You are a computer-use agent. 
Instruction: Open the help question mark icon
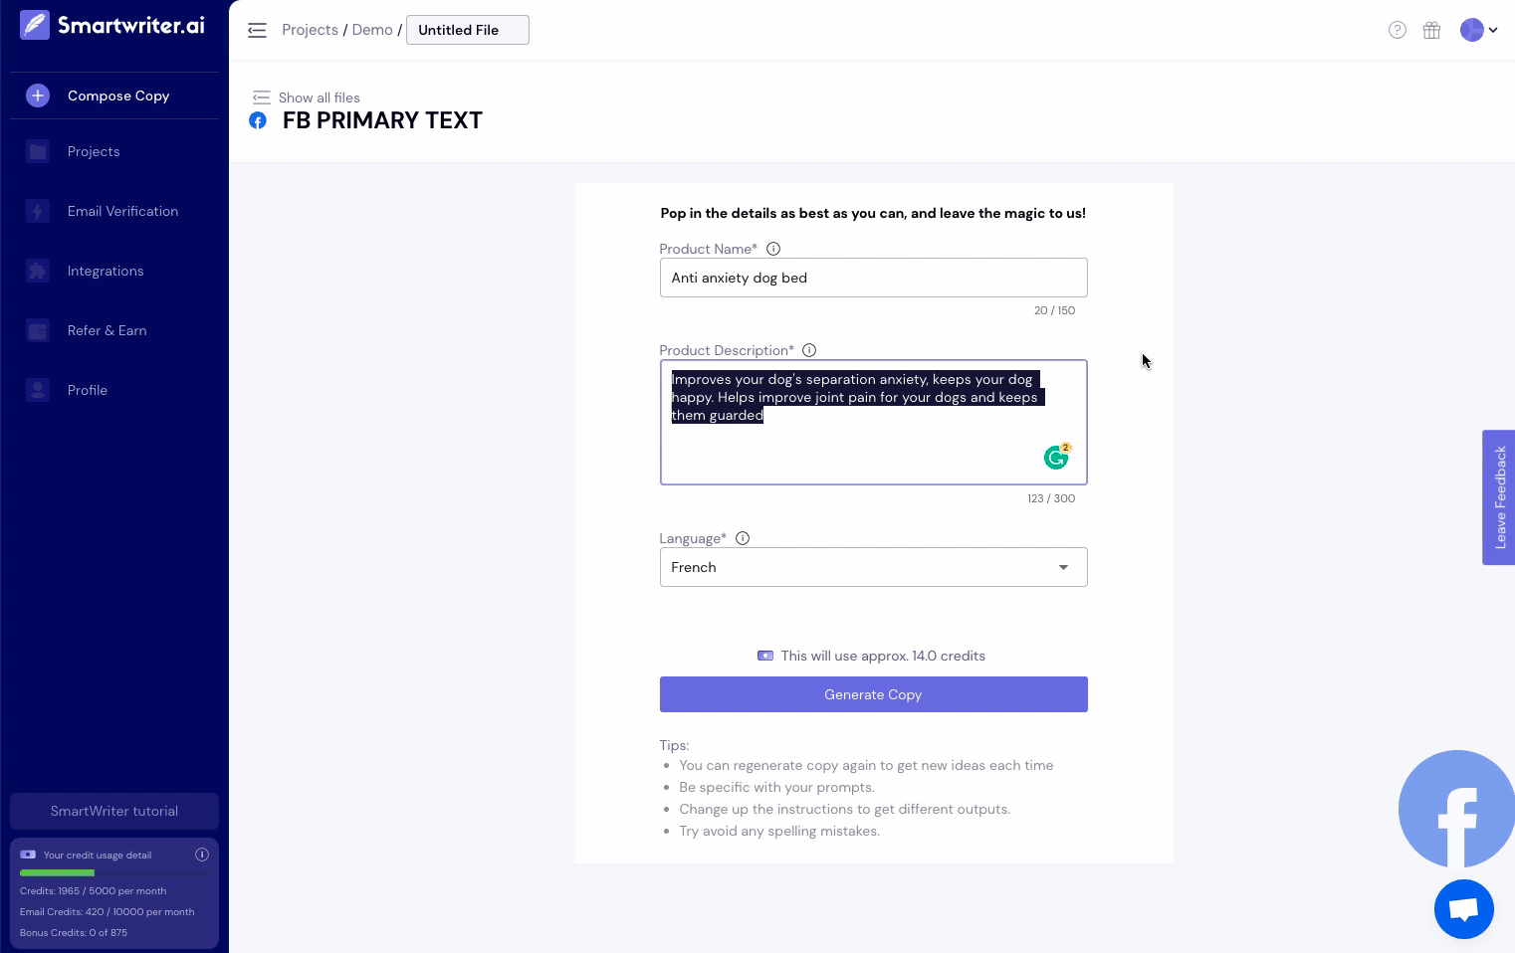tap(1398, 30)
